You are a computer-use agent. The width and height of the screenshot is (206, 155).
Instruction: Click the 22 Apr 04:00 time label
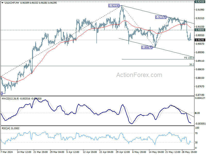[106, 152]
